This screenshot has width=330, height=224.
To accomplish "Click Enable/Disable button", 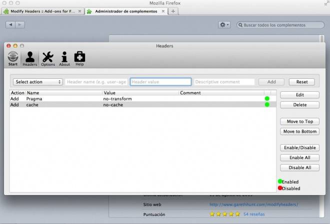I will tap(299, 148).
